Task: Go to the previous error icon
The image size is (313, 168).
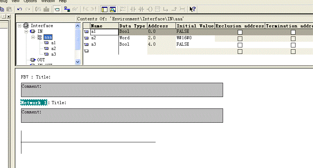Action: point(86,9)
